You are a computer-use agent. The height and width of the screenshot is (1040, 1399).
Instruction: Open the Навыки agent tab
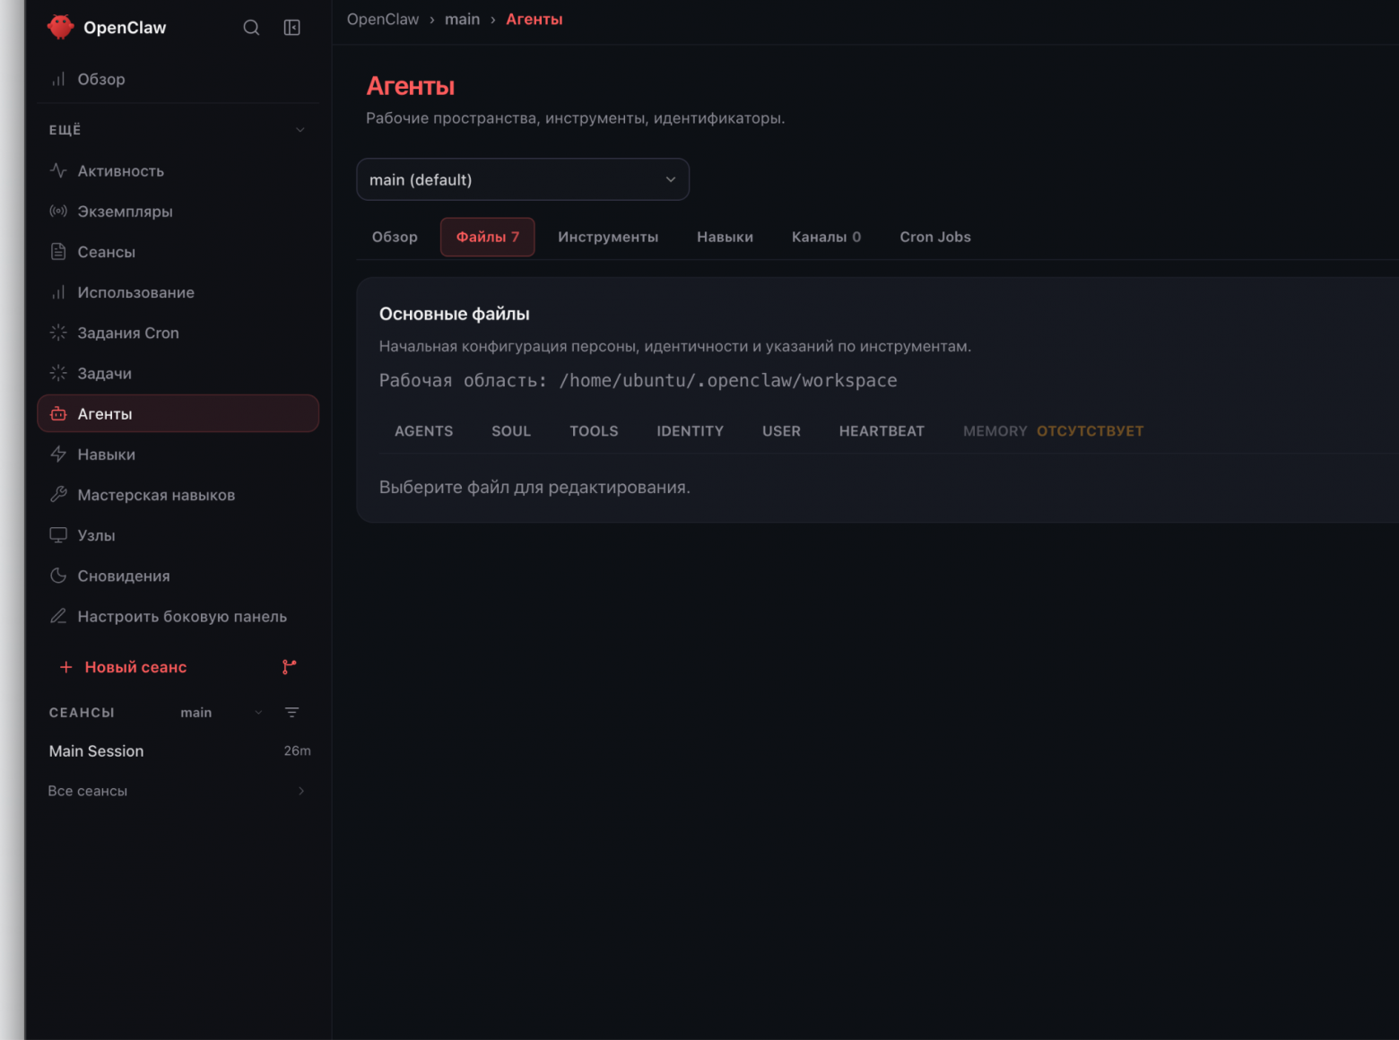725,237
